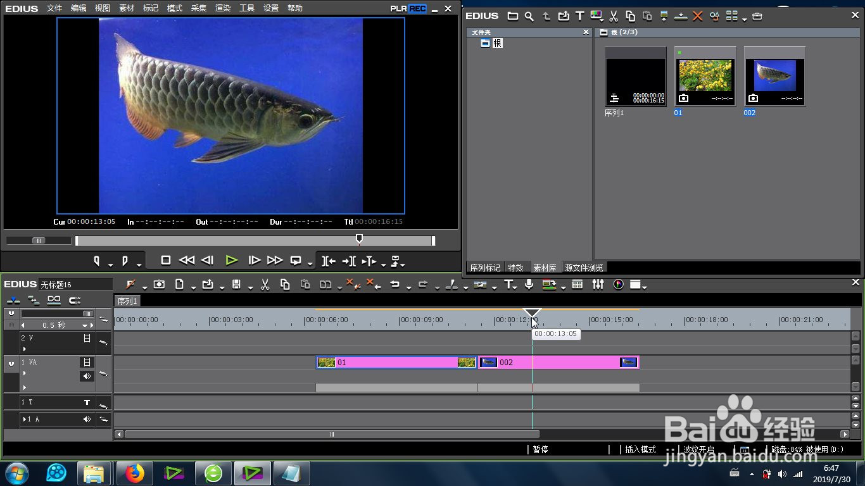The height and width of the screenshot is (486, 865).
Task: Click the green Play button in the player
Action: point(232,260)
